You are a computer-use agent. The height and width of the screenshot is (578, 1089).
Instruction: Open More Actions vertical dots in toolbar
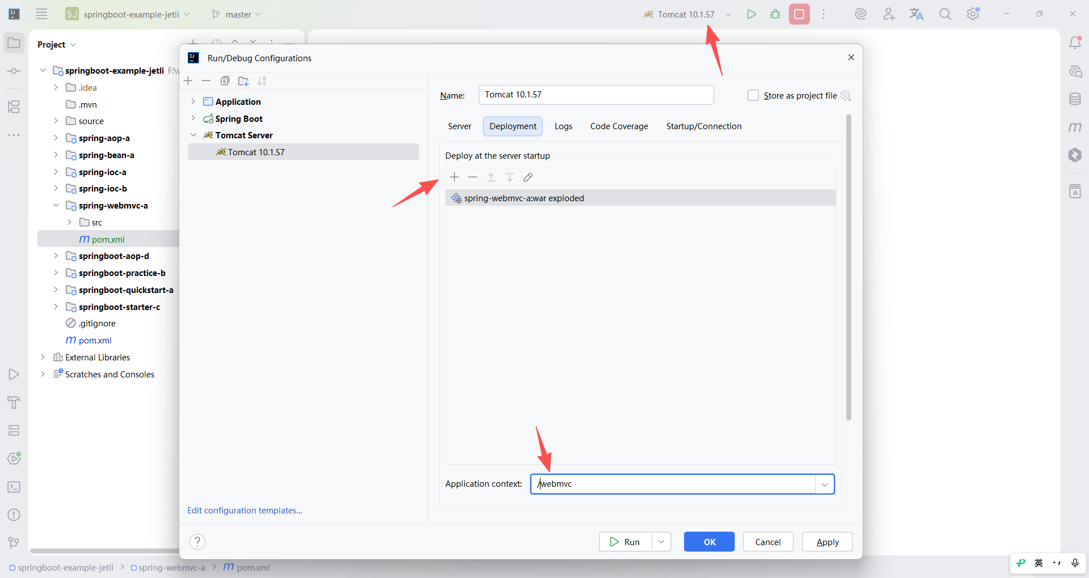(824, 14)
